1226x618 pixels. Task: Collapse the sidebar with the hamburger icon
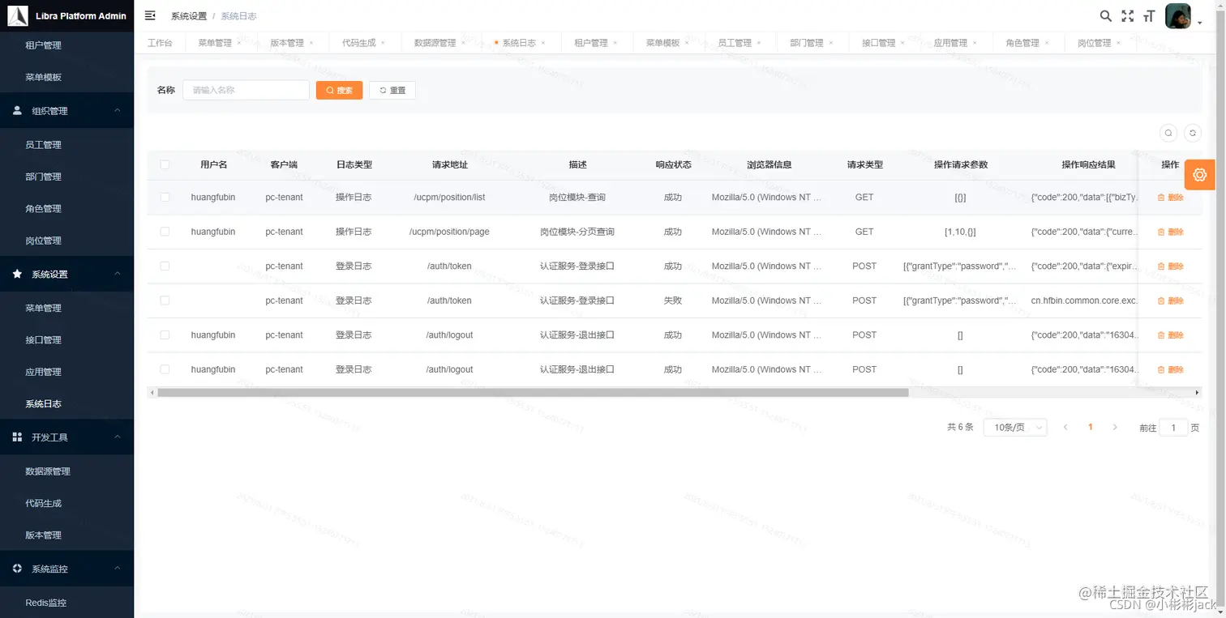149,15
